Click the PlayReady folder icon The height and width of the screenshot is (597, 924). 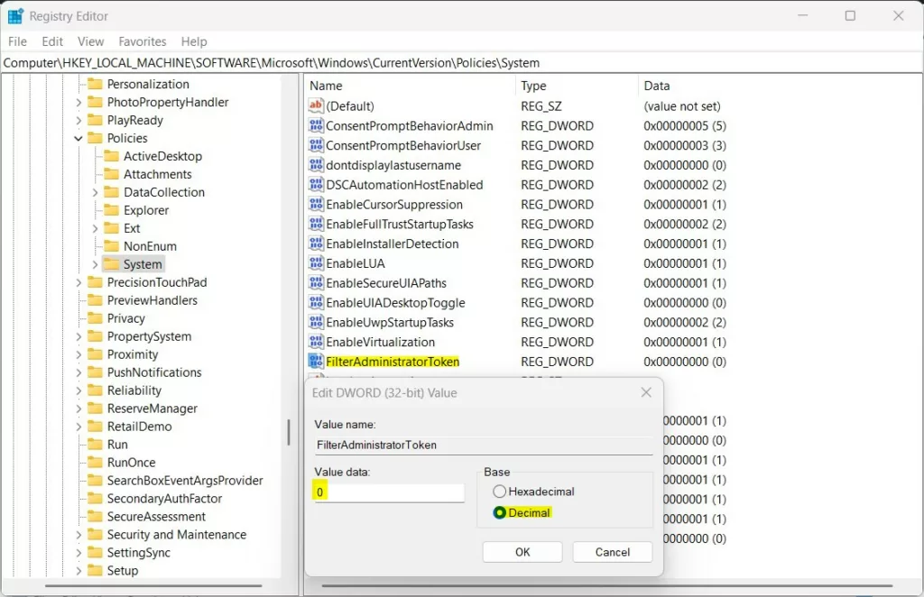[x=95, y=120]
